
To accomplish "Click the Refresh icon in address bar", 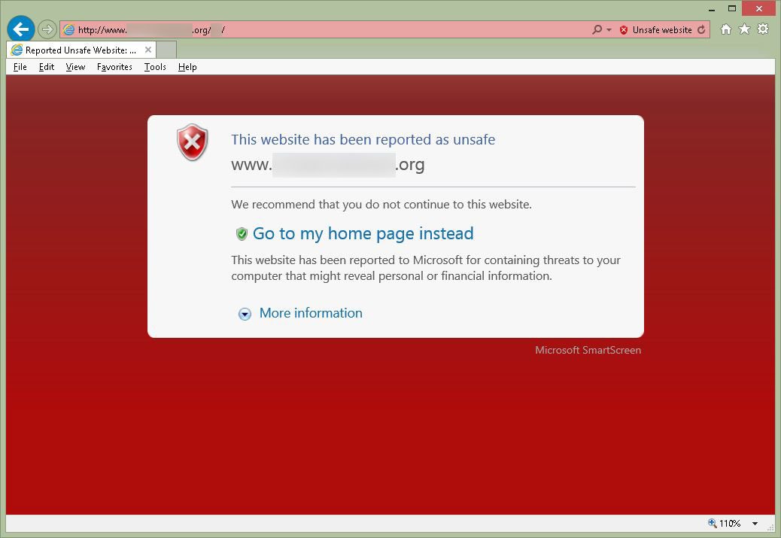I will point(701,30).
